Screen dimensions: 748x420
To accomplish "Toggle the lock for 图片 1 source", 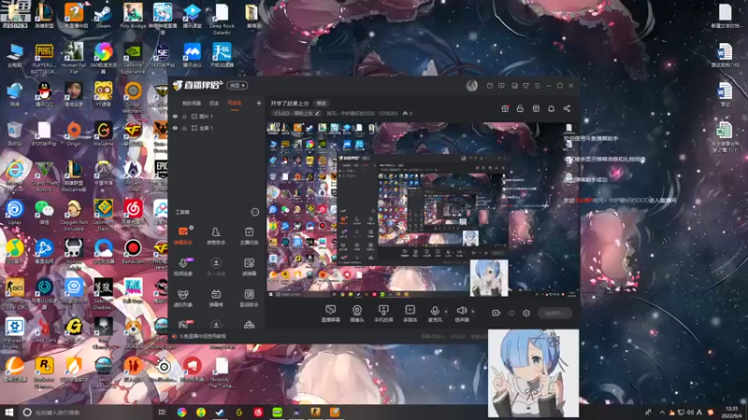I will tap(184, 116).
